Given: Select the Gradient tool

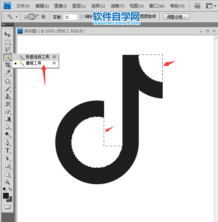Looking at the screenshot, I should click(7, 119).
